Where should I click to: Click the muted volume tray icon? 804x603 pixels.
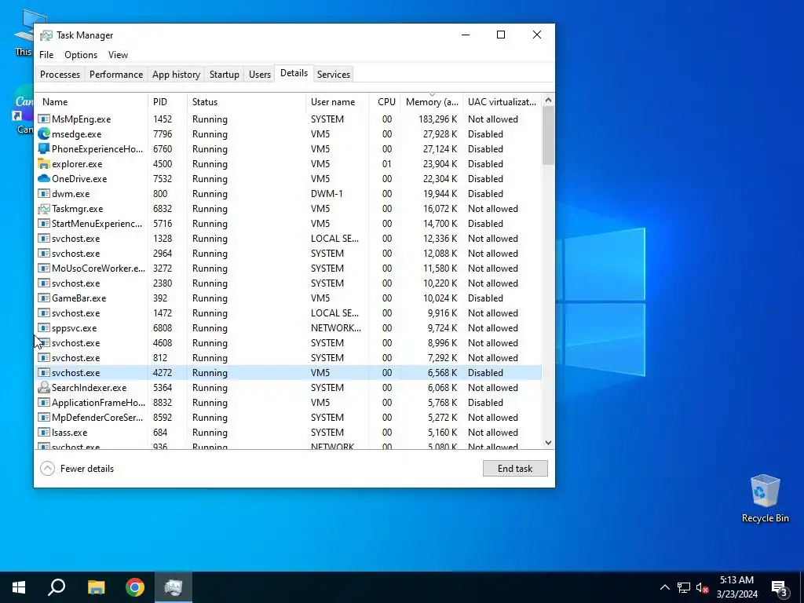tap(702, 587)
